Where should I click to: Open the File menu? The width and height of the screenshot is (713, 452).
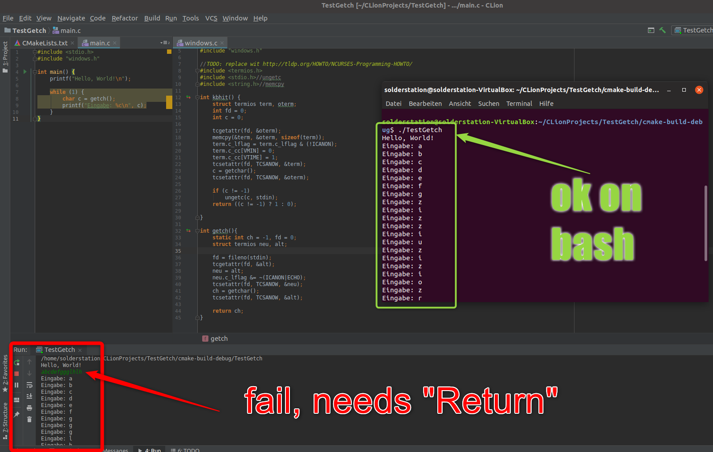8,18
